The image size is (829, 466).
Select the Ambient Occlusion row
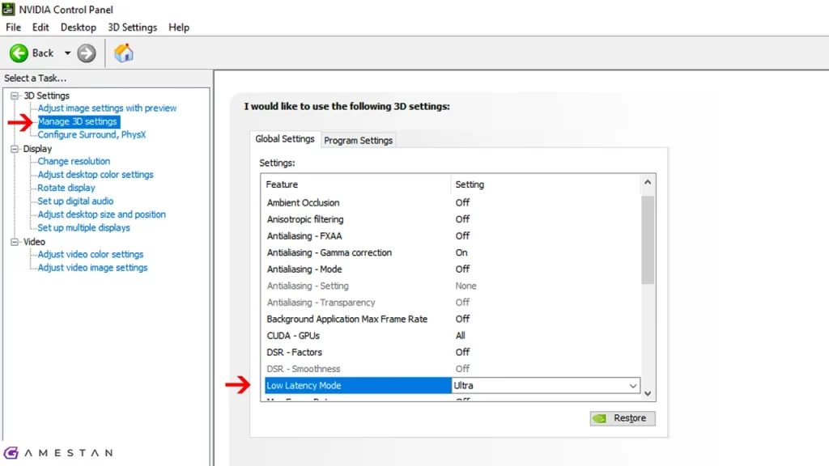click(304, 203)
